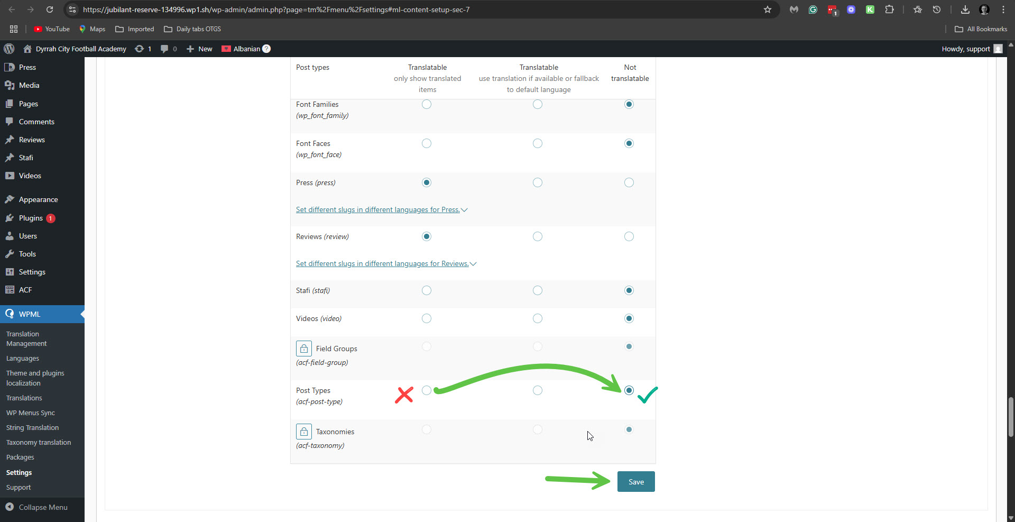Open the browser three-dot menu

click(x=1003, y=10)
